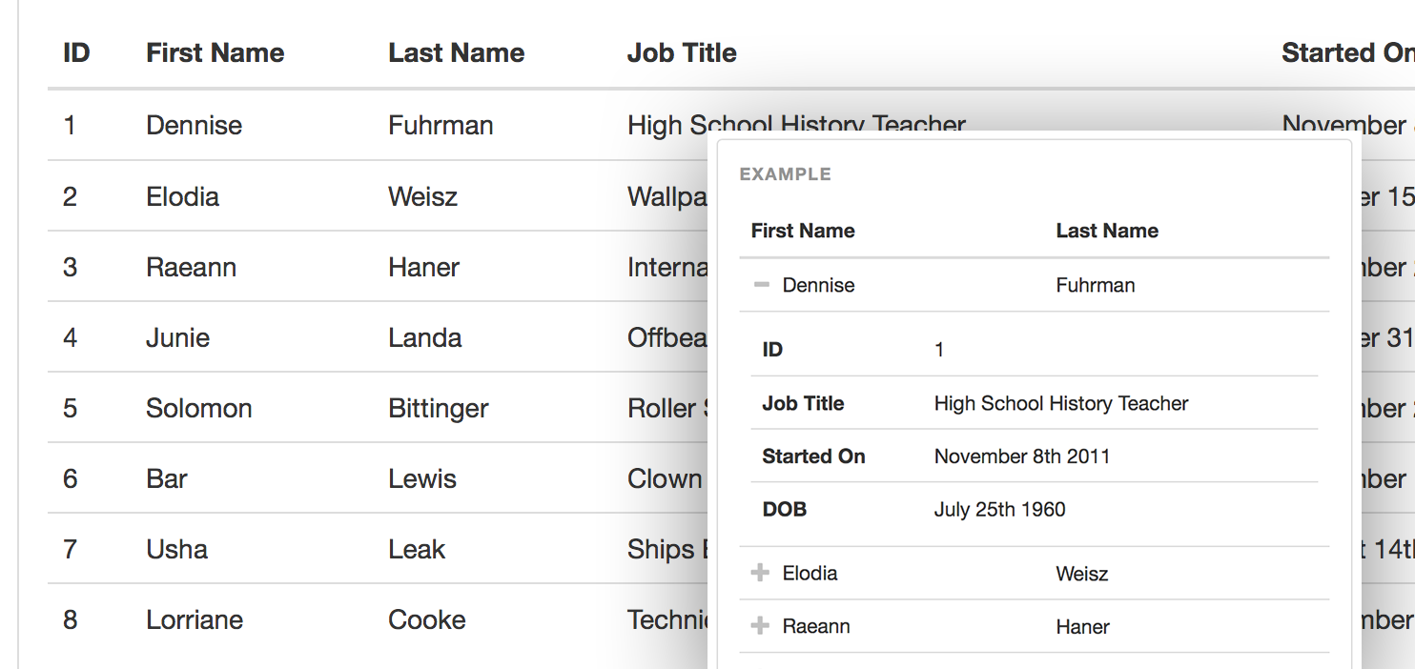Expand the Raeann row plus icon
Viewport: 1415px width, 669px height.
coord(760,626)
